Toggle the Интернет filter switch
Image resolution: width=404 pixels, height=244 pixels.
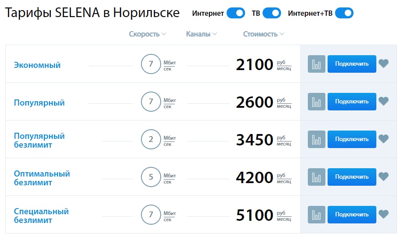coord(236,13)
